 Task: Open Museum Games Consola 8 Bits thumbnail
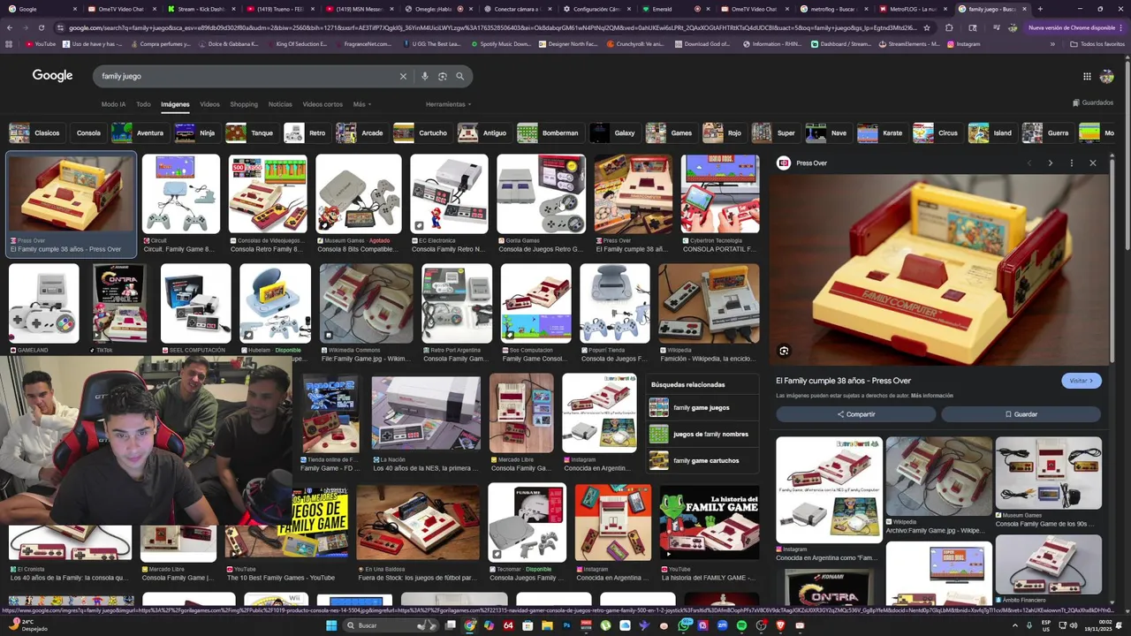(359, 194)
